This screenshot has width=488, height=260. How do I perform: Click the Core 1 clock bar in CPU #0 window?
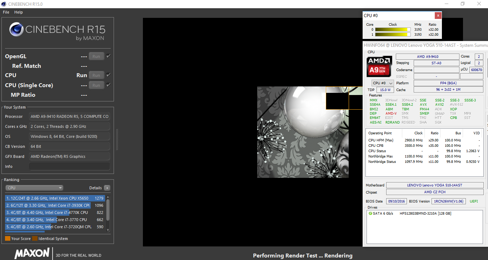393,35
